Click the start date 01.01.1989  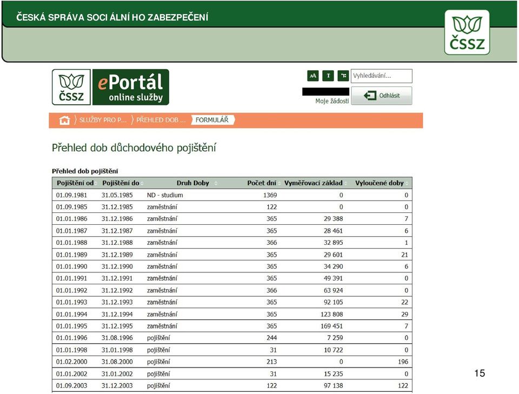pyautogui.click(x=71, y=255)
